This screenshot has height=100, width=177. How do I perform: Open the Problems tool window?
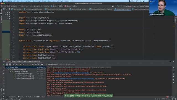12,97
